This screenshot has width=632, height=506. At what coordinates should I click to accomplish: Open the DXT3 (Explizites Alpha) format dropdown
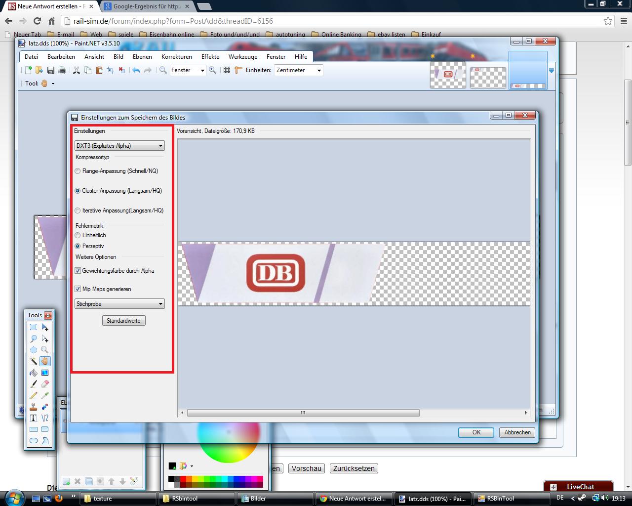click(119, 146)
